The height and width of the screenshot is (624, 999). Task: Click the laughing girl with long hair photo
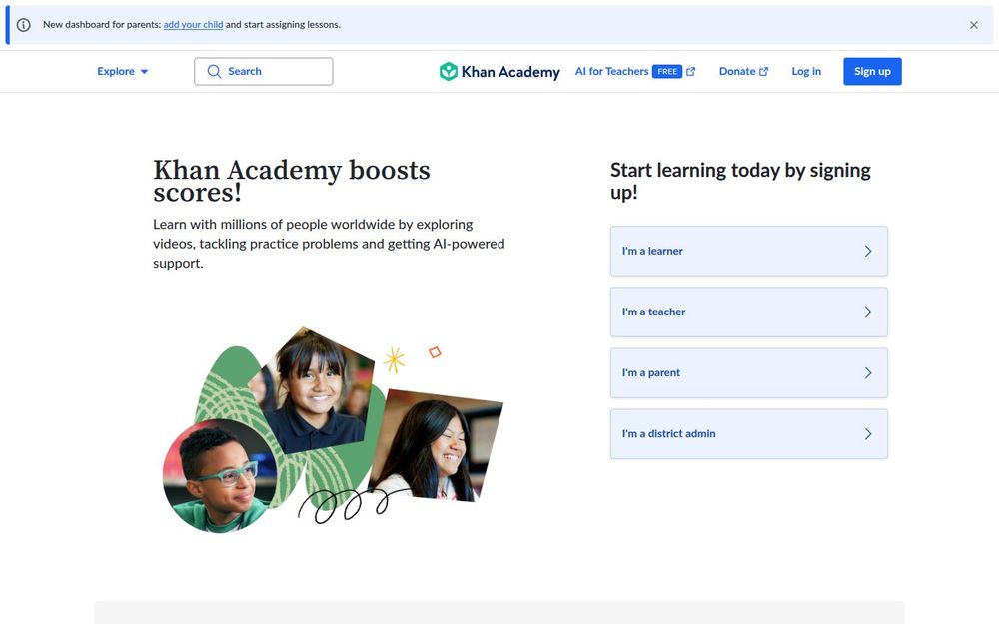(x=436, y=445)
